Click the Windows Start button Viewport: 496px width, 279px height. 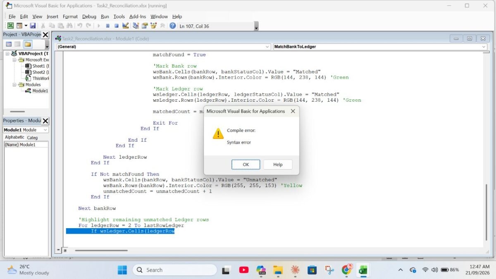(122, 270)
